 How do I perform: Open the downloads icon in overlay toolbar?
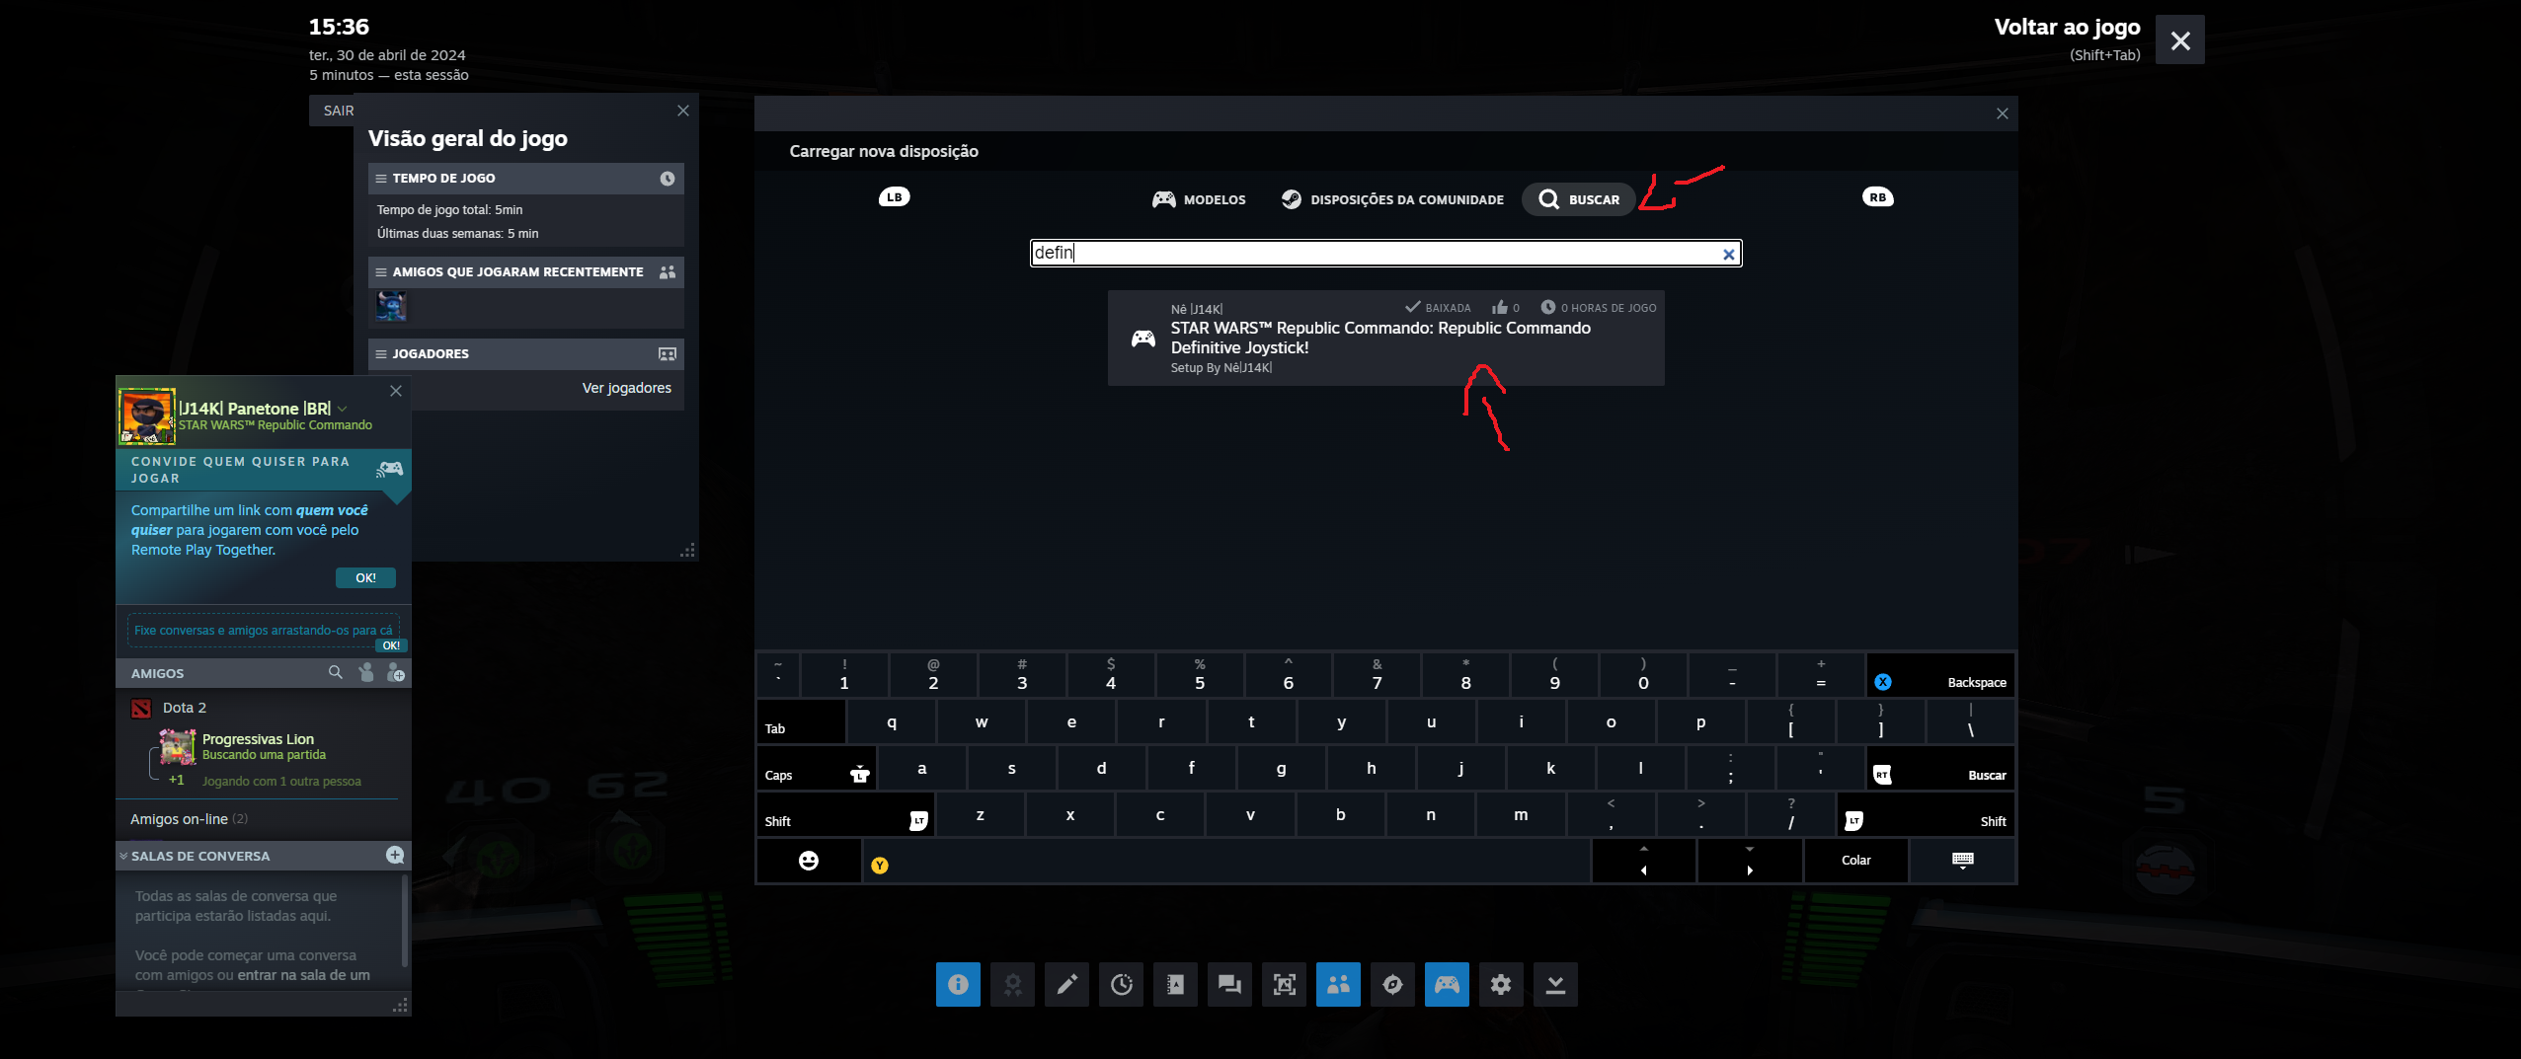click(x=1555, y=984)
